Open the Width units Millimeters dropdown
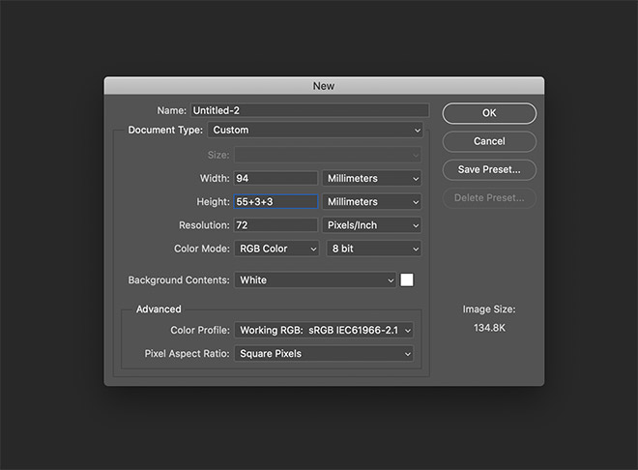 tap(372, 178)
